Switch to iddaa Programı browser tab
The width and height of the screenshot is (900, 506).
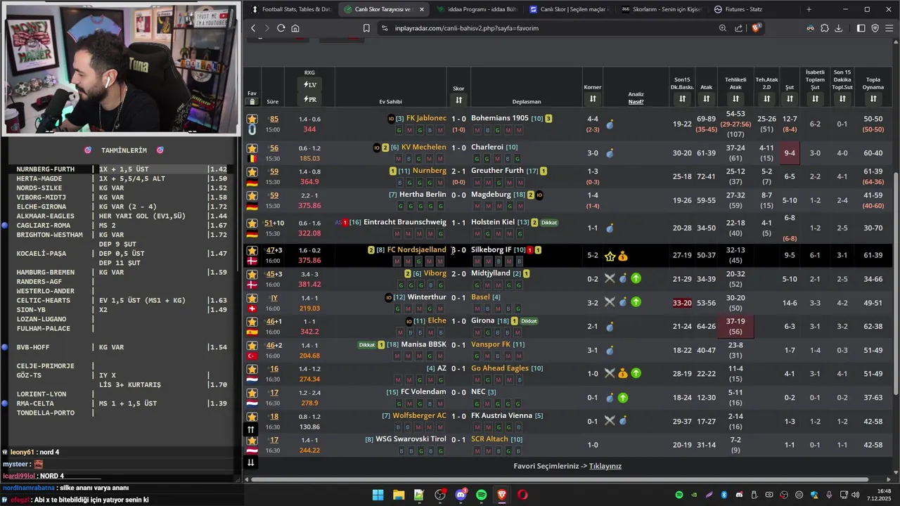click(476, 9)
